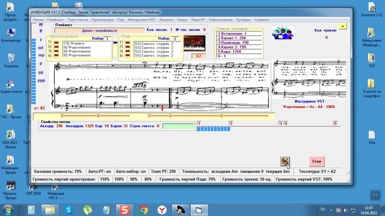The image size is (385, 216).
Task: Click the Демо-плейлист name field
Action: click(x=99, y=31)
